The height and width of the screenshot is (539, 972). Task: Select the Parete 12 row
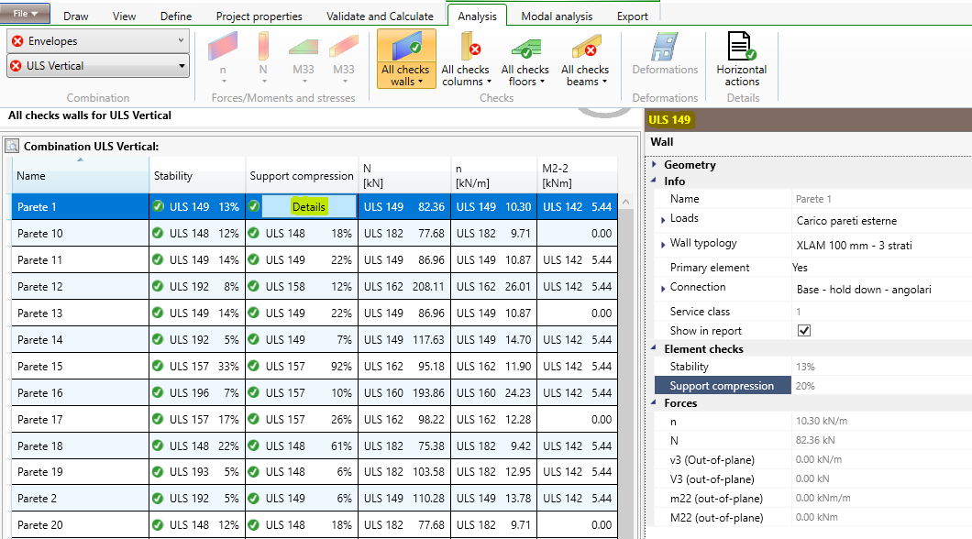pyautogui.click(x=315, y=286)
